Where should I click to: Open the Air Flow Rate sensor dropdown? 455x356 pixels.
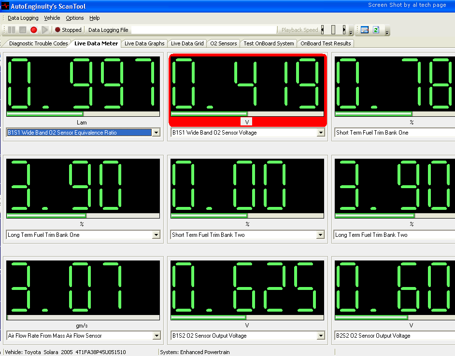(x=156, y=336)
